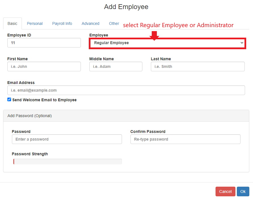This screenshot has height=198, width=253.
Task: Click the red down arrow annotation
Action: coord(154,35)
